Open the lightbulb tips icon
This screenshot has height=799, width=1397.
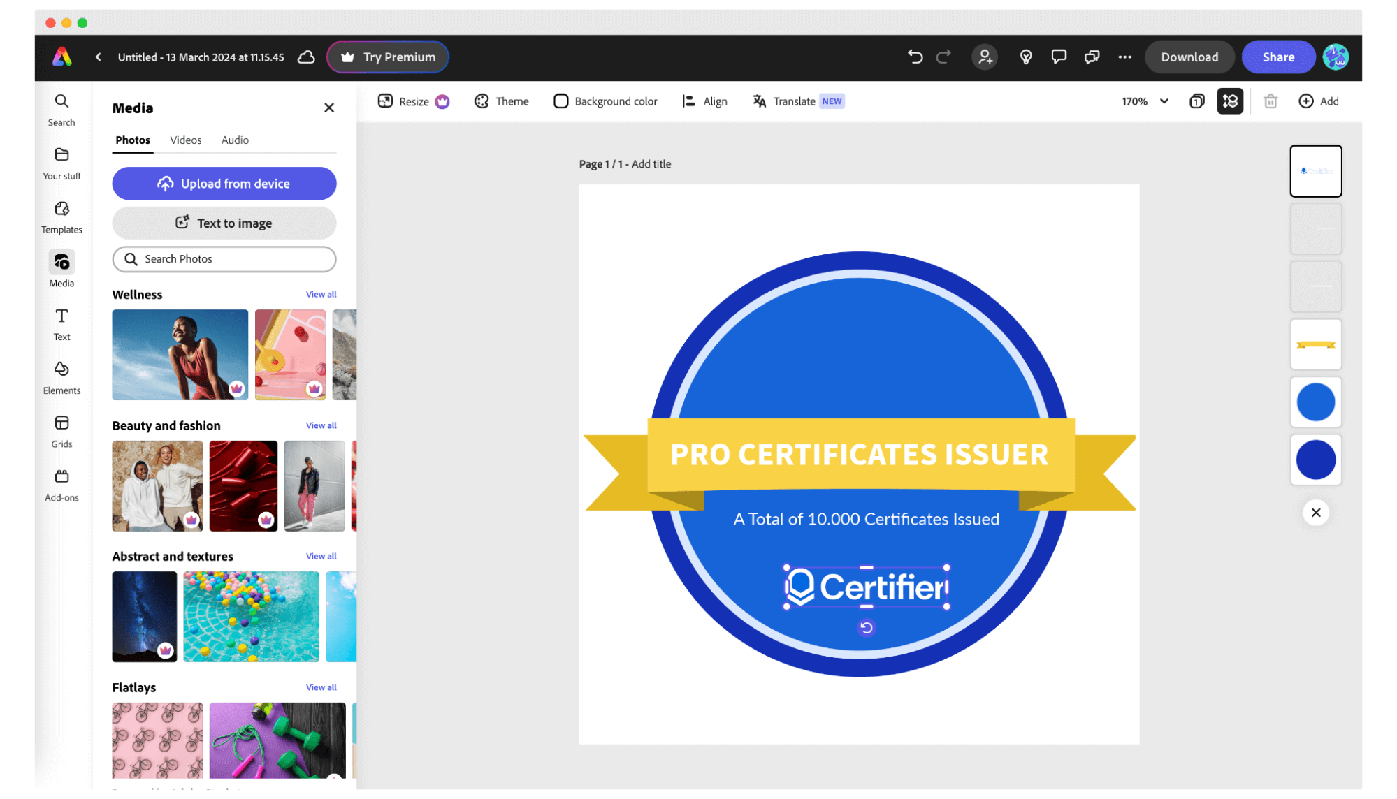coord(1026,57)
